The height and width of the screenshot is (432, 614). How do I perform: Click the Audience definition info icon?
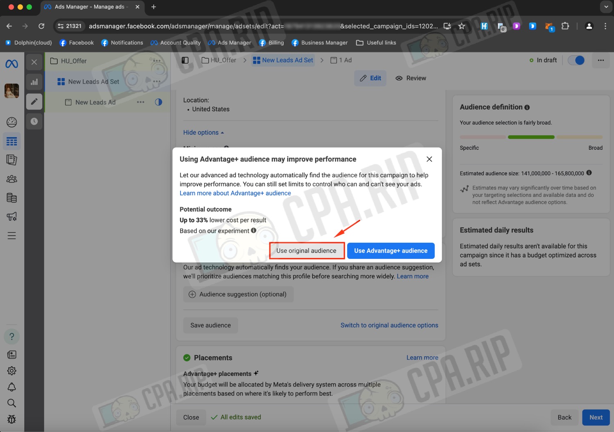point(527,107)
